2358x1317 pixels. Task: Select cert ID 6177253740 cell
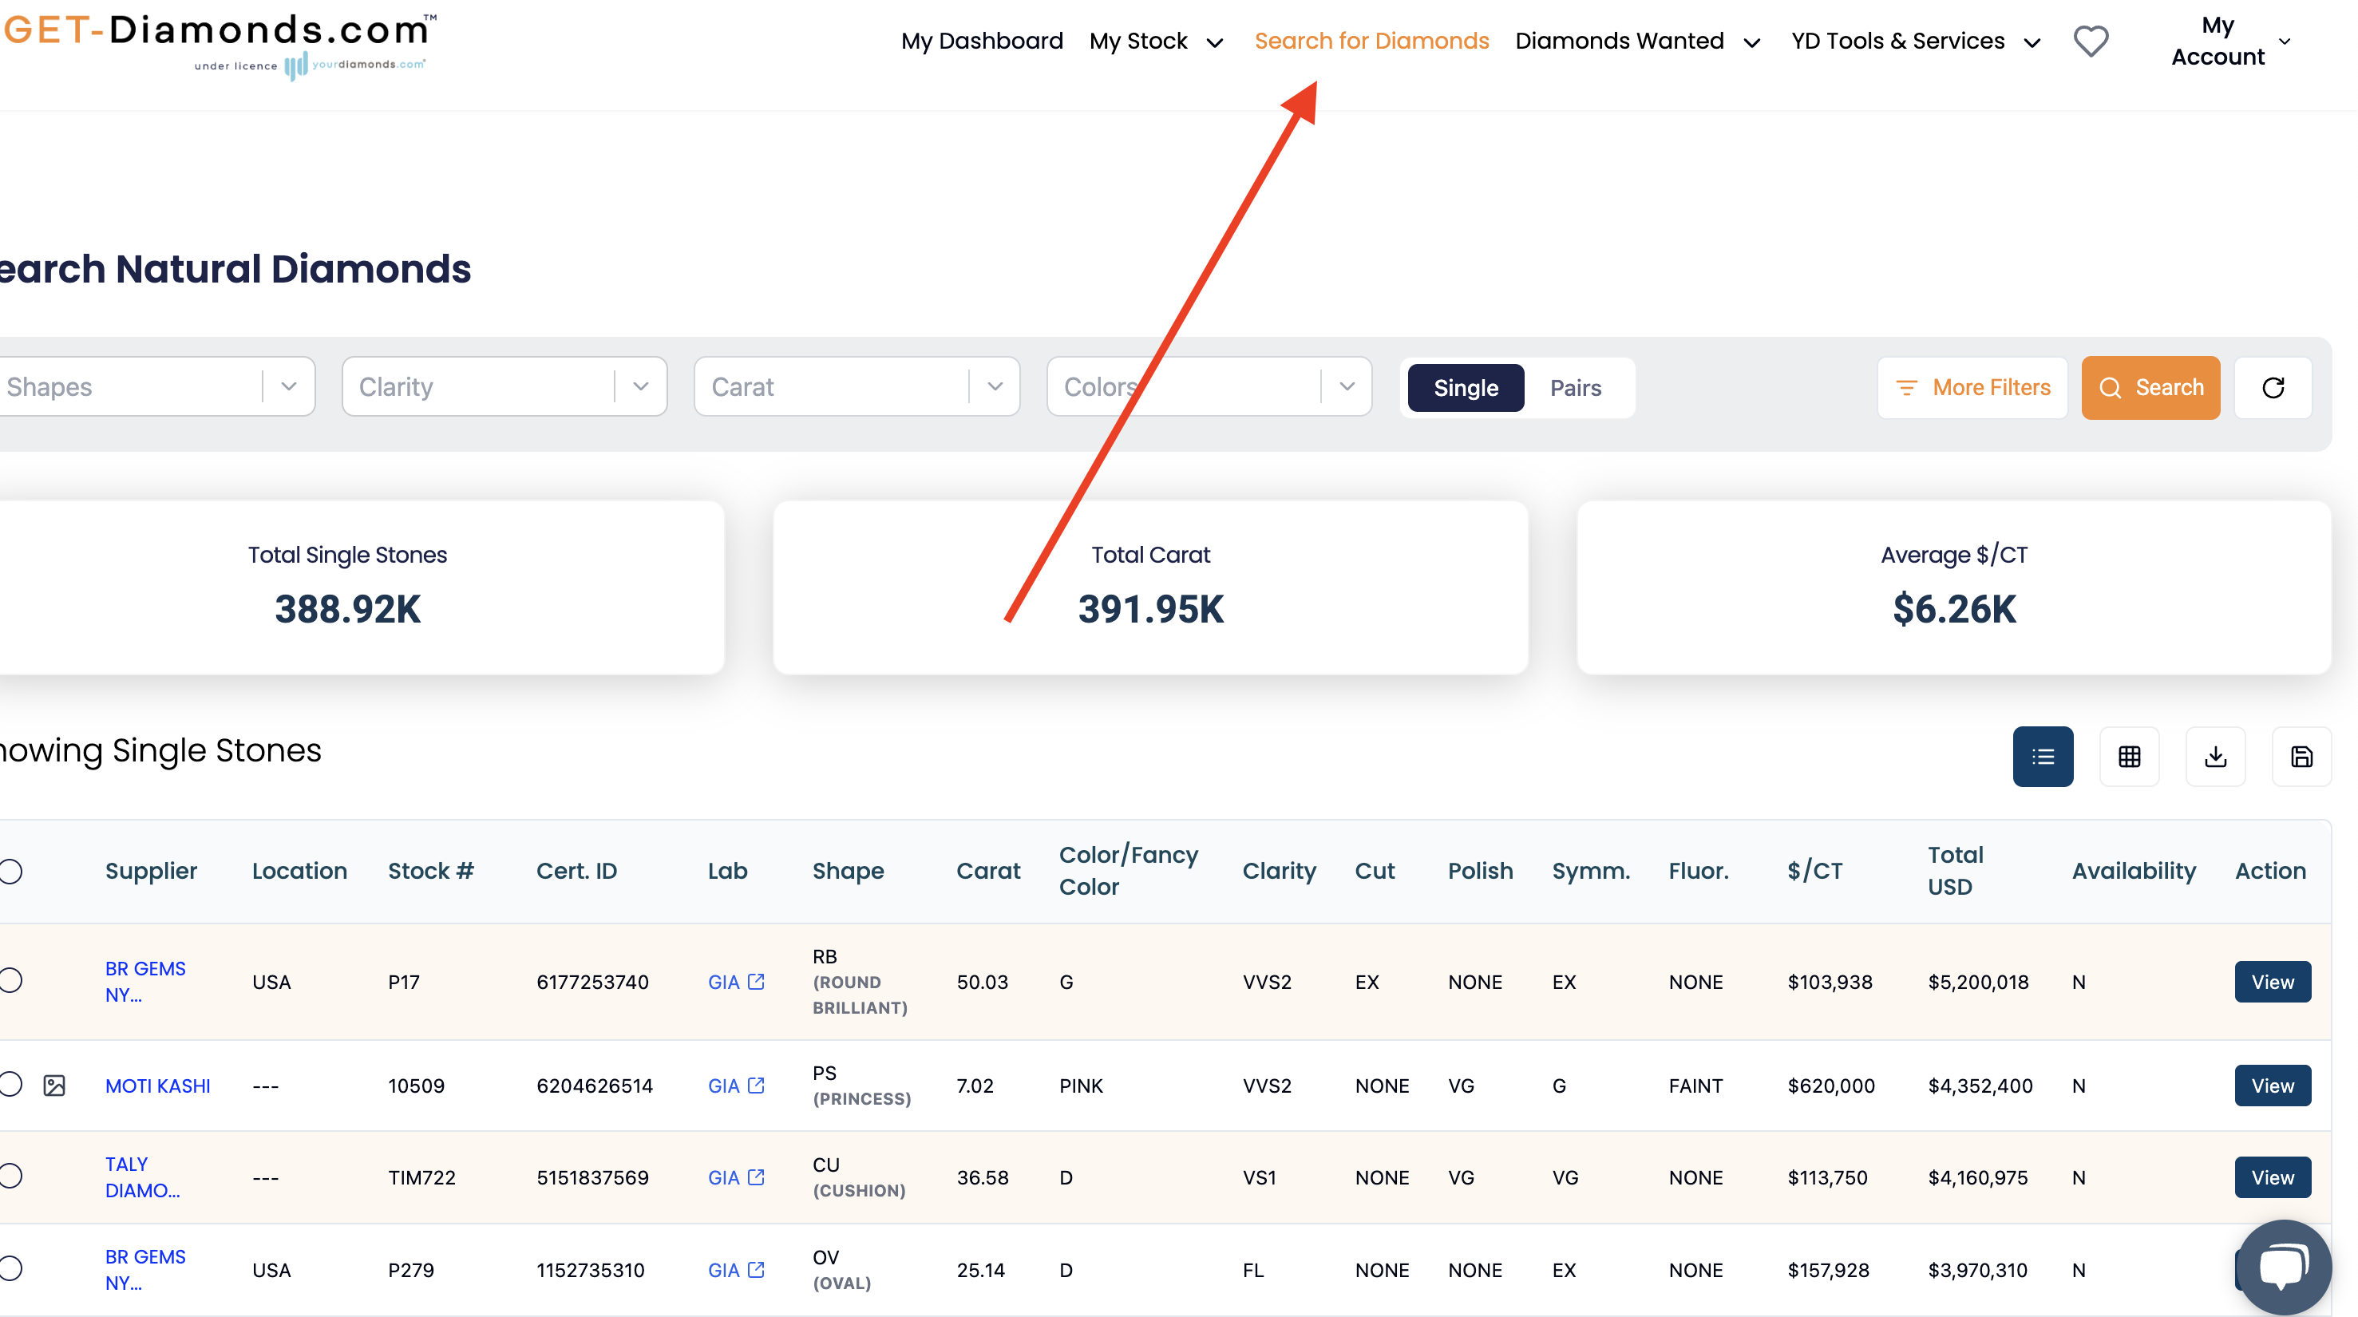coord(592,981)
